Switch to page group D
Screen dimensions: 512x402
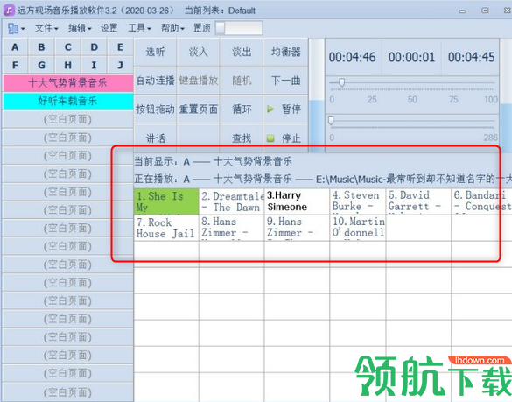click(x=94, y=47)
